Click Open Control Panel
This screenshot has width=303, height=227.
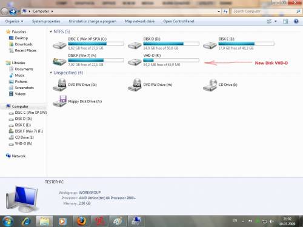pos(179,21)
